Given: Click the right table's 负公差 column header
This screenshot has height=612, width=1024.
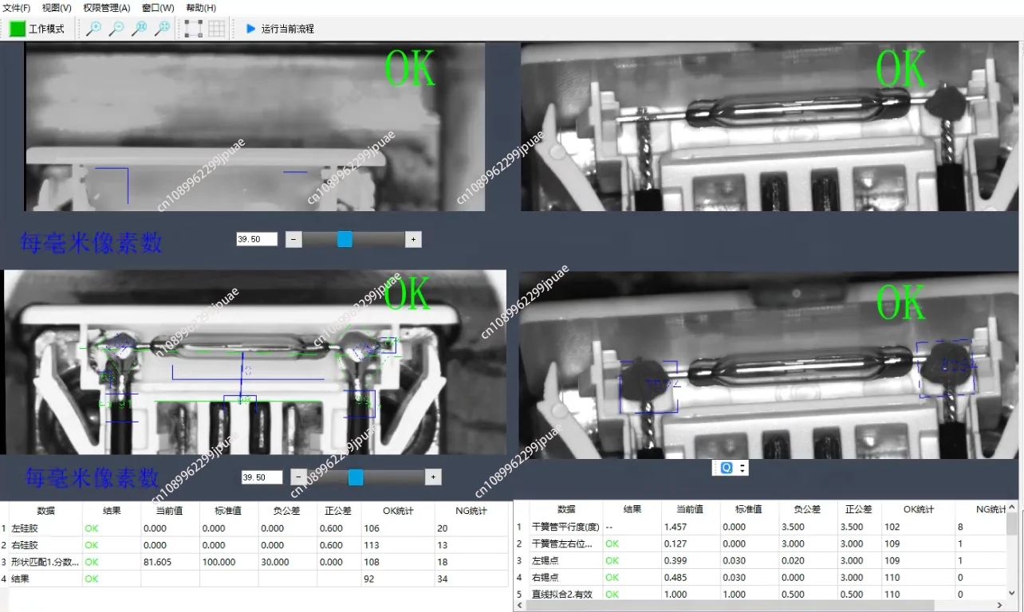Looking at the screenshot, I should click(x=807, y=509).
